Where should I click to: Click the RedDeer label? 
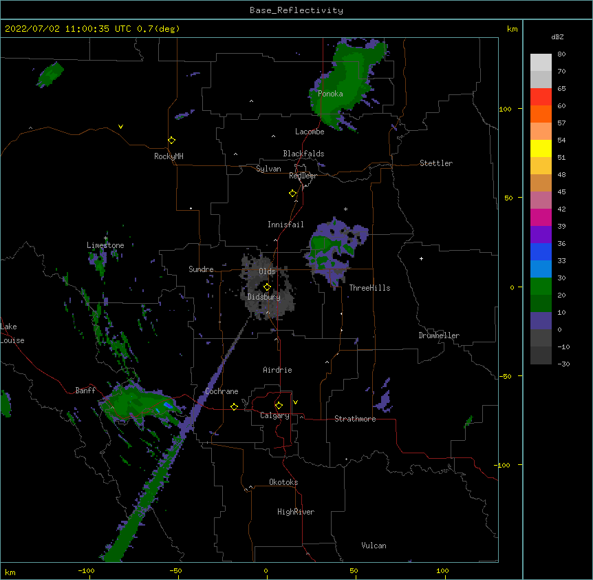click(303, 176)
